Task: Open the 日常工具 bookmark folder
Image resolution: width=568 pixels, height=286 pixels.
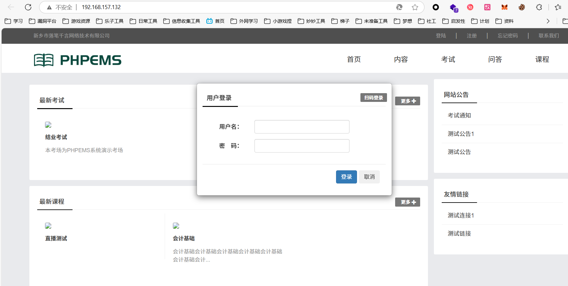Action: click(143, 21)
